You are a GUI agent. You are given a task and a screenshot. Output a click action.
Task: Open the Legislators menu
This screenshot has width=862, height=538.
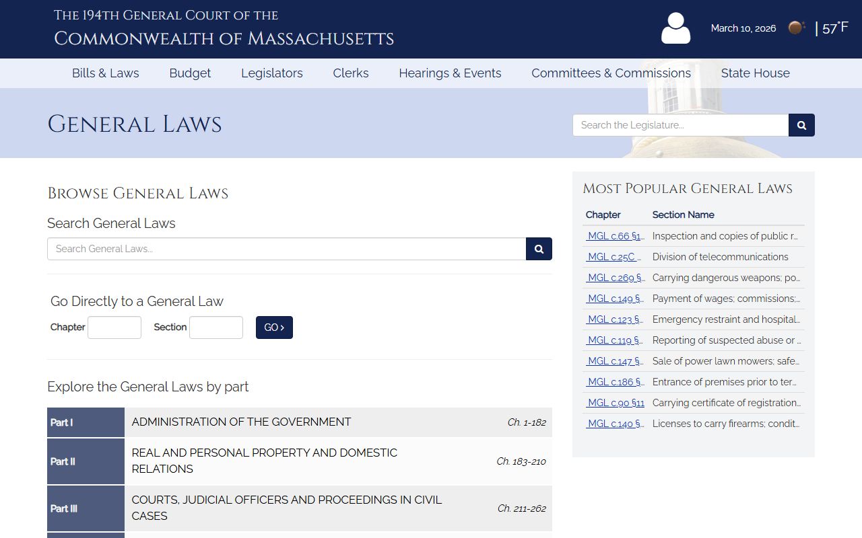pyautogui.click(x=272, y=73)
